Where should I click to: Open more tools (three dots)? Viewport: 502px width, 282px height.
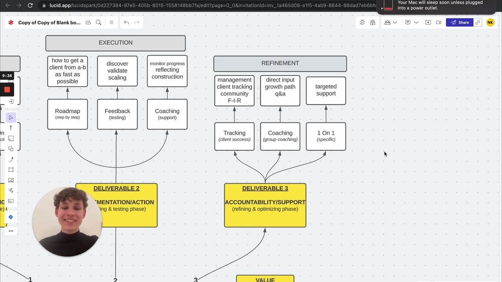pos(11,231)
